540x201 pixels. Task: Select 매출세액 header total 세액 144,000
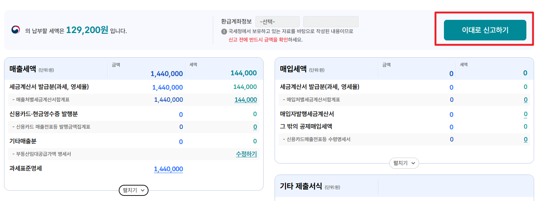(244, 73)
